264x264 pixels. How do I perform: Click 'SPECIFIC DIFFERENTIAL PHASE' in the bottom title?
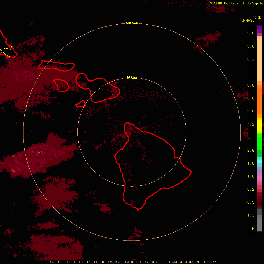click(x=86, y=262)
